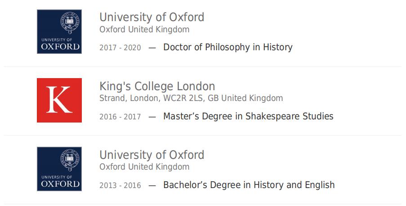Click the Oxford logo beside the Bachelor's Degree entry
Screen dimensions: 406x206
point(59,169)
